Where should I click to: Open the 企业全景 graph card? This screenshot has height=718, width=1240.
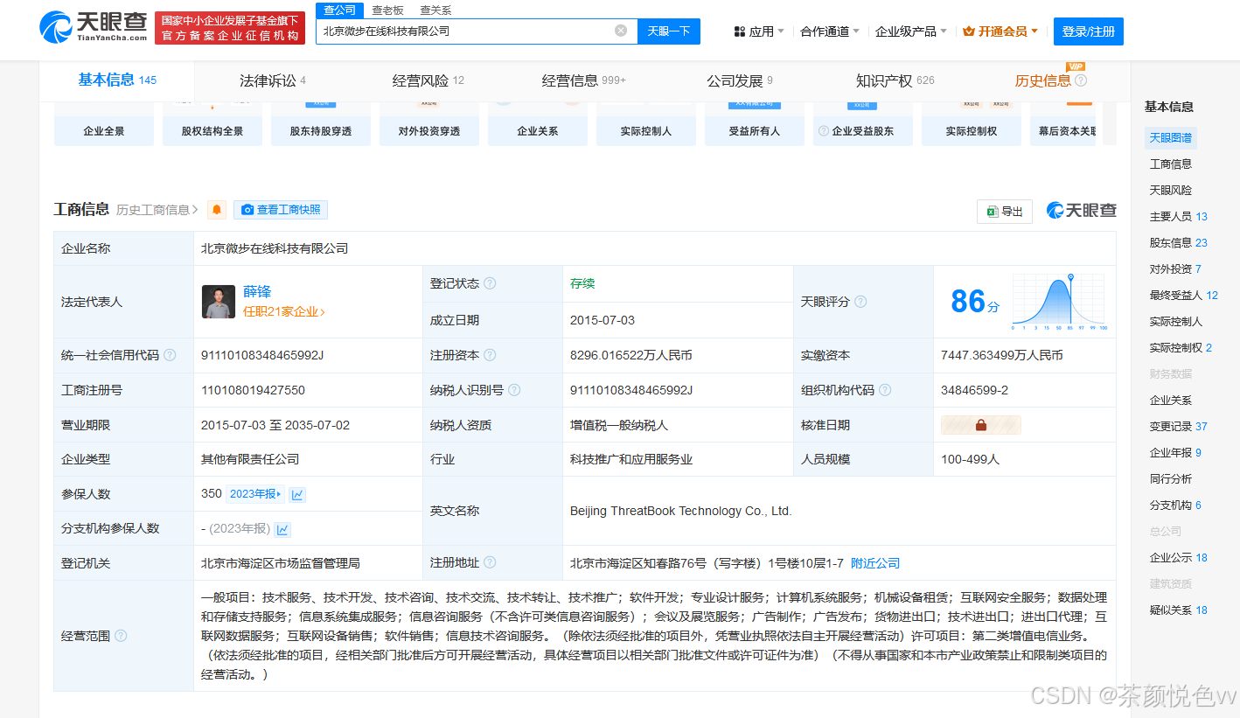click(104, 122)
